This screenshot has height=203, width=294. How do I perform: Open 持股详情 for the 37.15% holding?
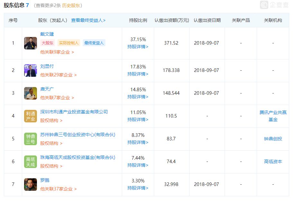(x=138, y=47)
